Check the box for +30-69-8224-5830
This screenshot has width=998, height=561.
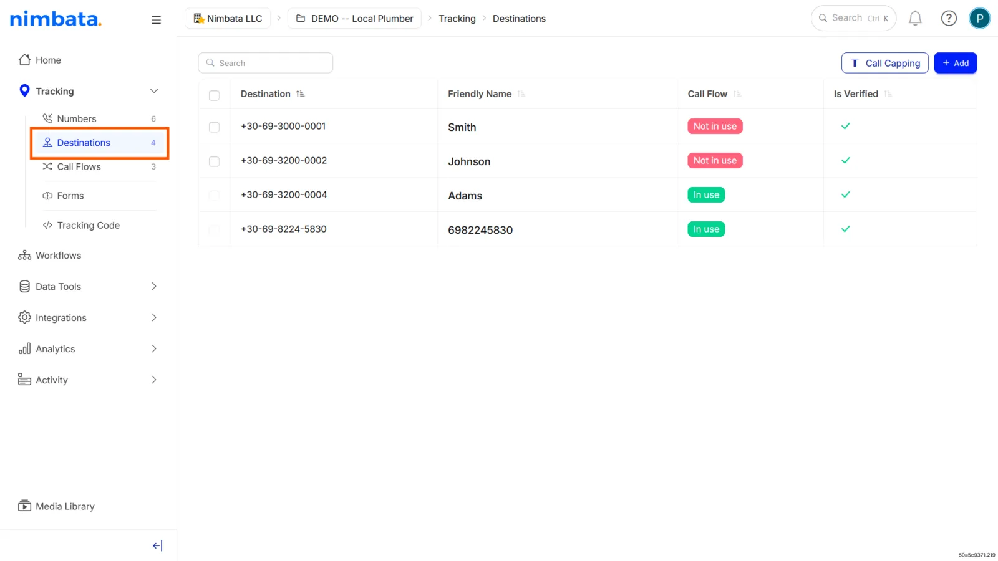(214, 230)
